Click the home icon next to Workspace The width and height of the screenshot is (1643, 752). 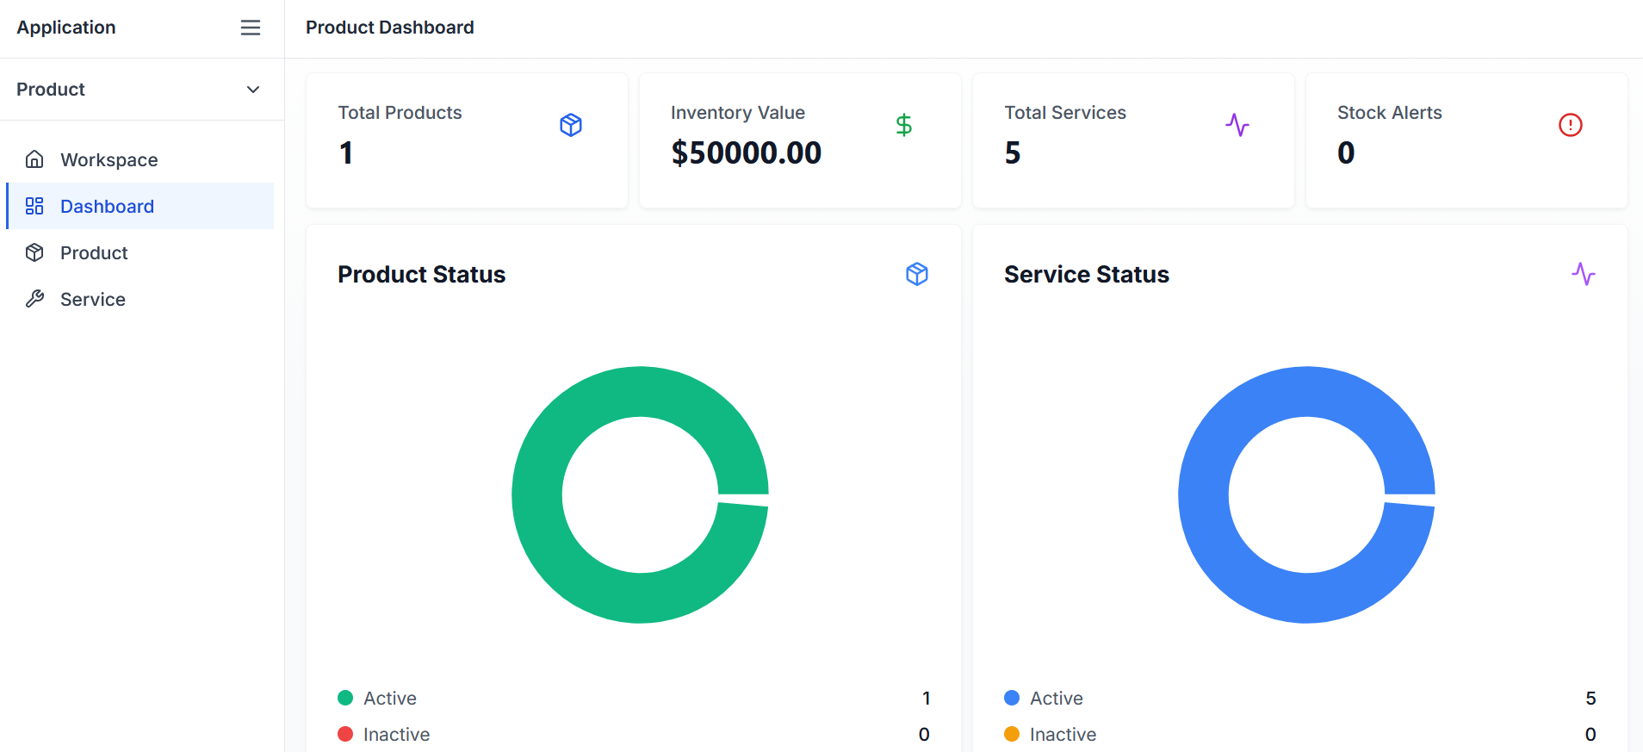(34, 159)
